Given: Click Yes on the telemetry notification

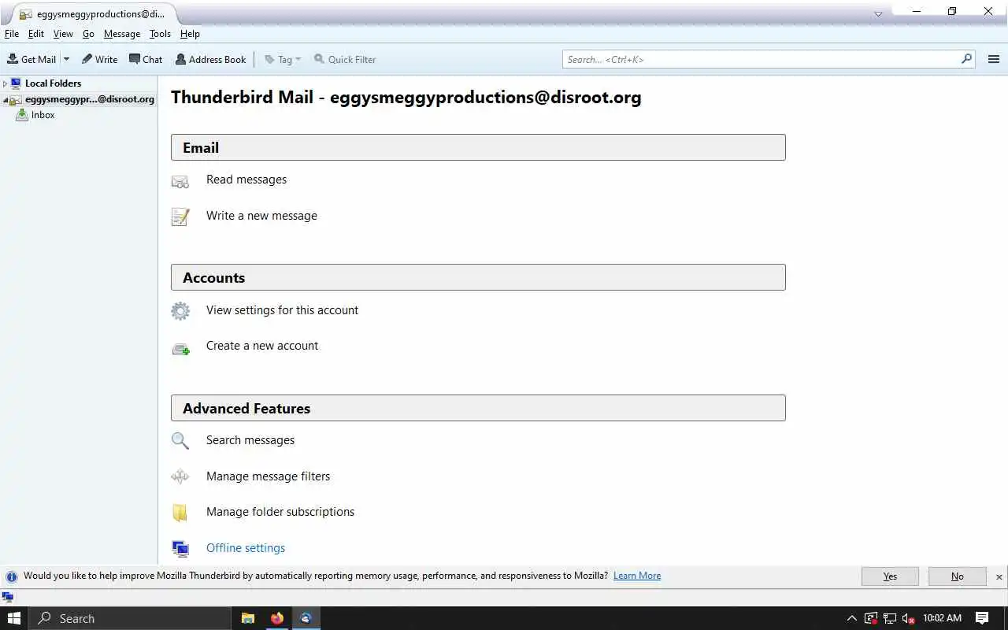Looking at the screenshot, I should tap(890, 576).
